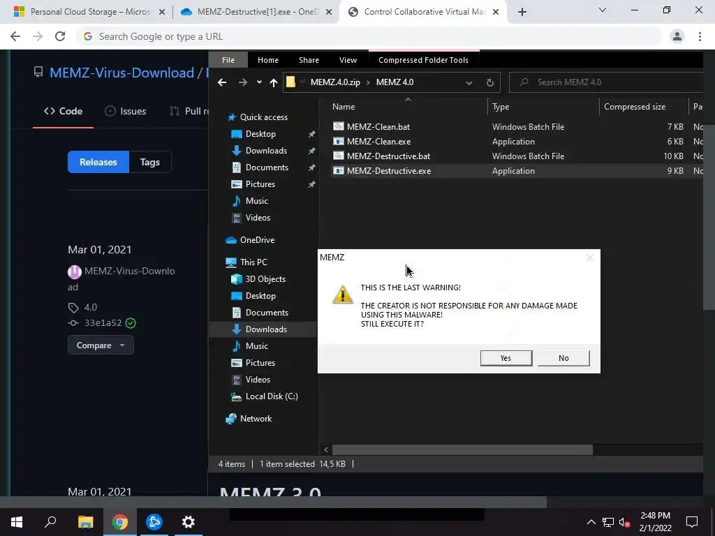Open a new Chrome tab
Screen dimensions: 715x536
pos(522,13)
